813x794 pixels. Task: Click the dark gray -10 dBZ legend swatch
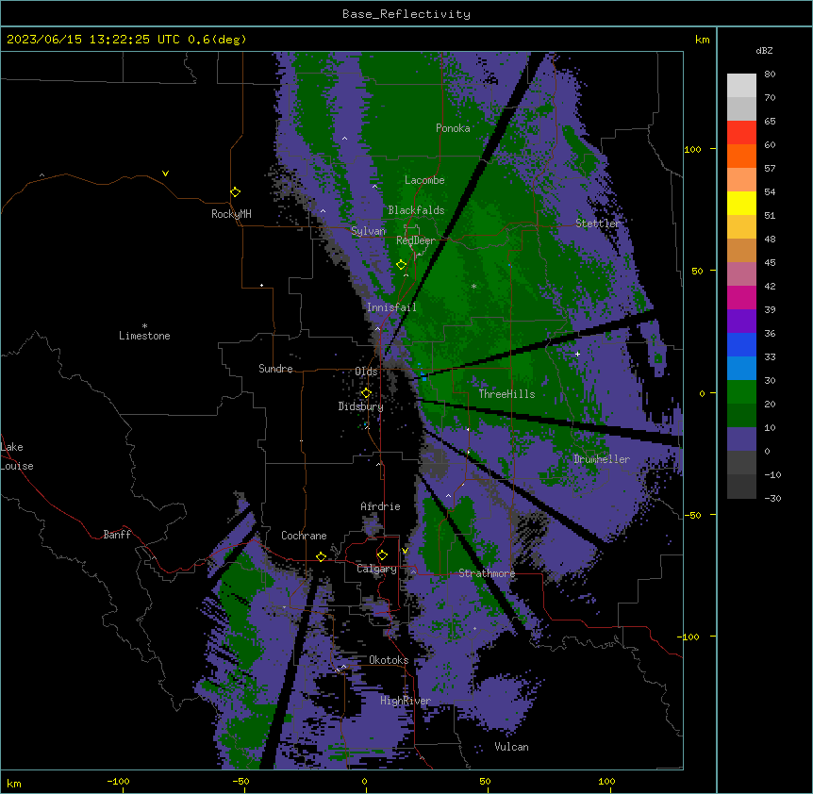click(x=741, y=487)
